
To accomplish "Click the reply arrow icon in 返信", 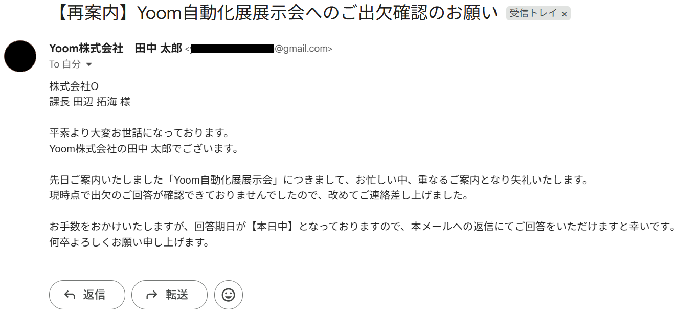I will pyautogui.click(x=70, y=295).
